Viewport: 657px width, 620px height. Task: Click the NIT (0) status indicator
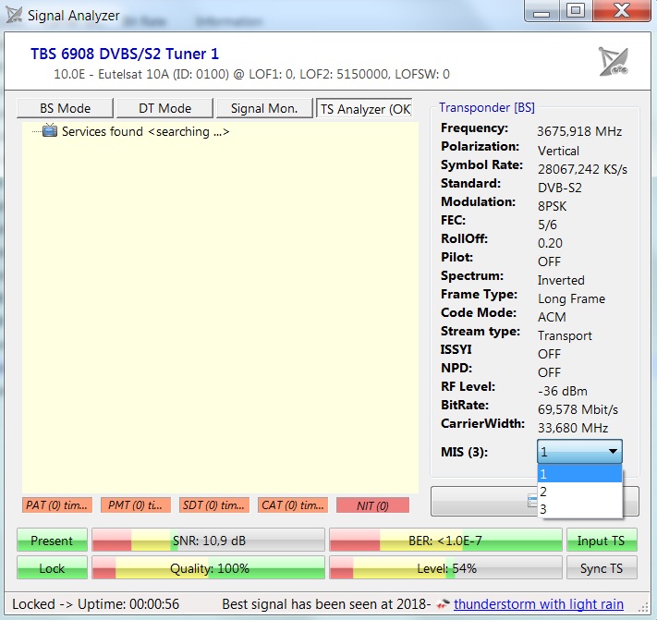(372, 505)
